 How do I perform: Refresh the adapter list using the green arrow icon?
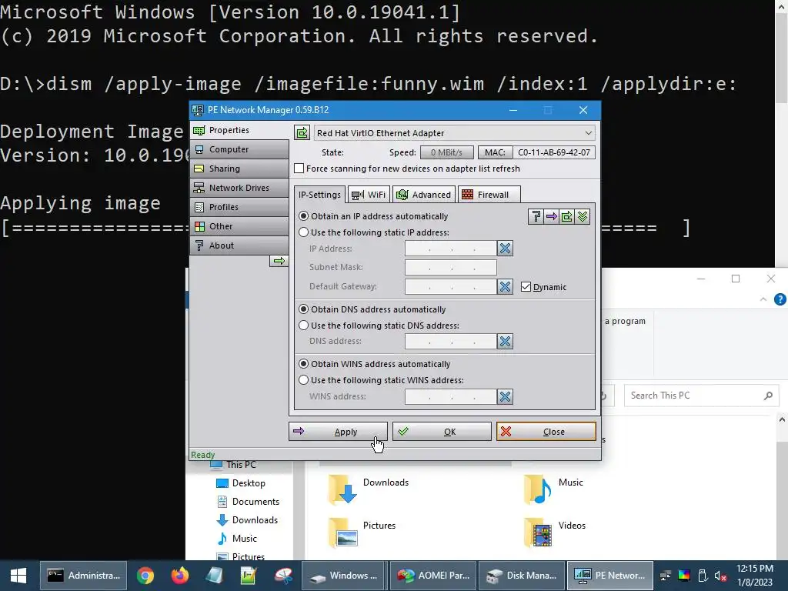[302, 132]
